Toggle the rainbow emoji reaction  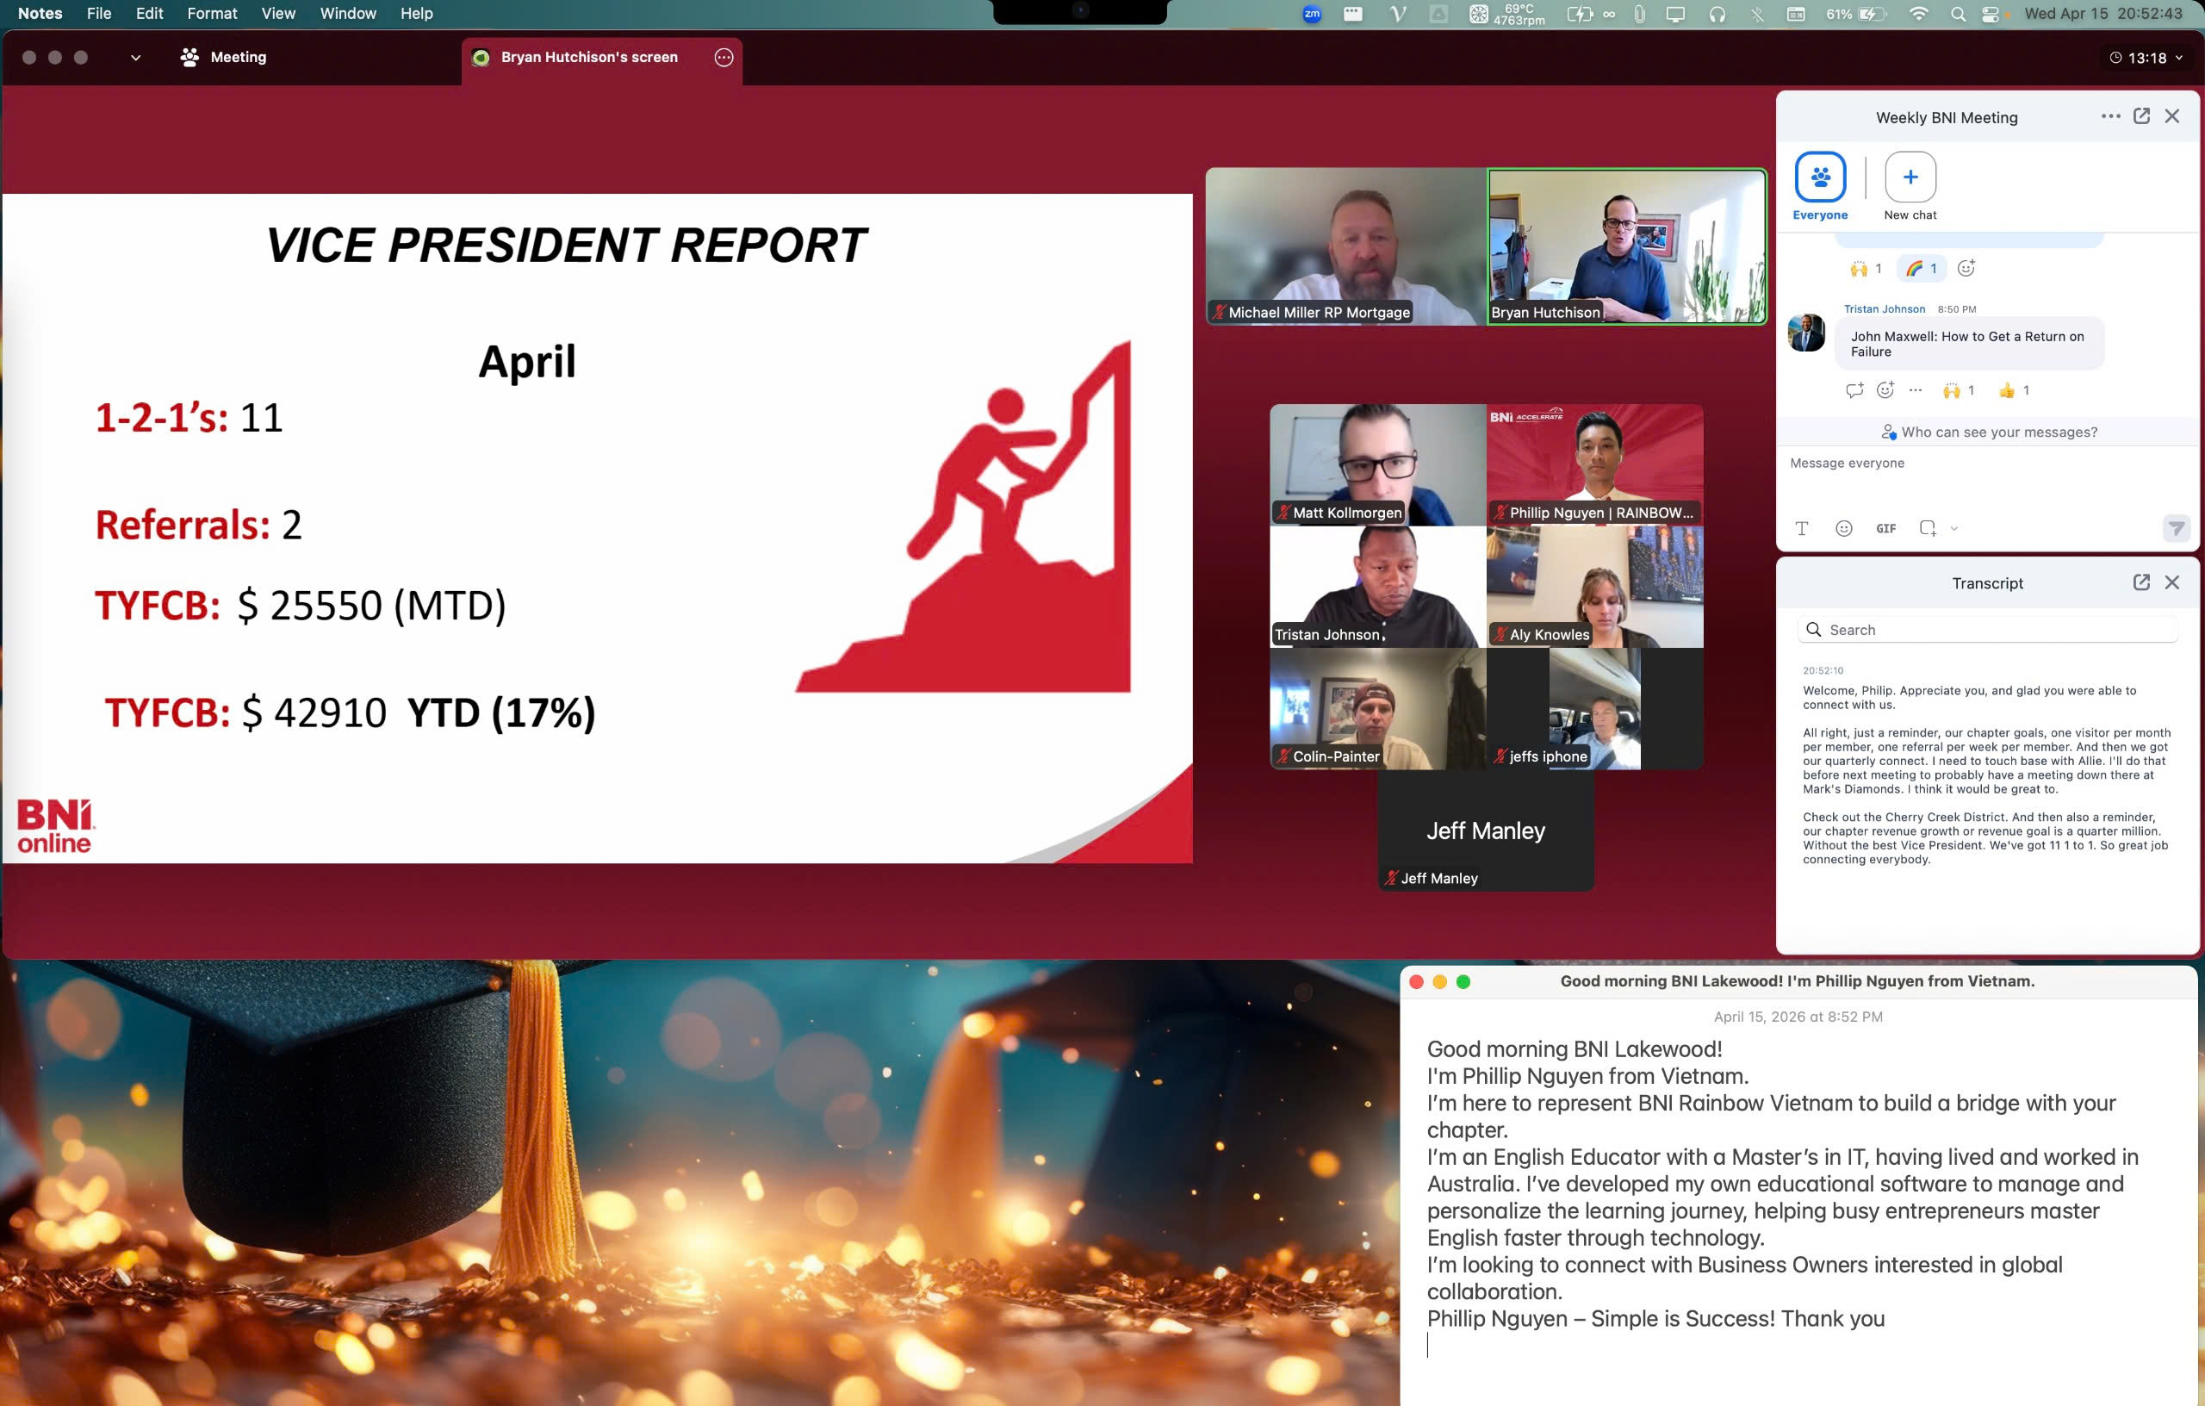[1921, 269]
